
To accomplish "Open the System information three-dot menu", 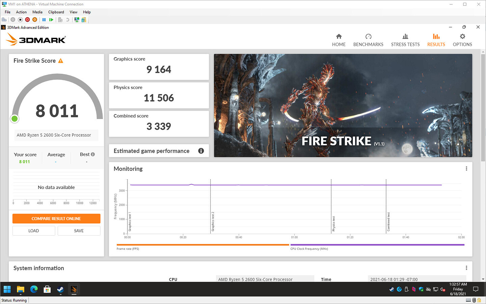I will (x=466, y=268).
